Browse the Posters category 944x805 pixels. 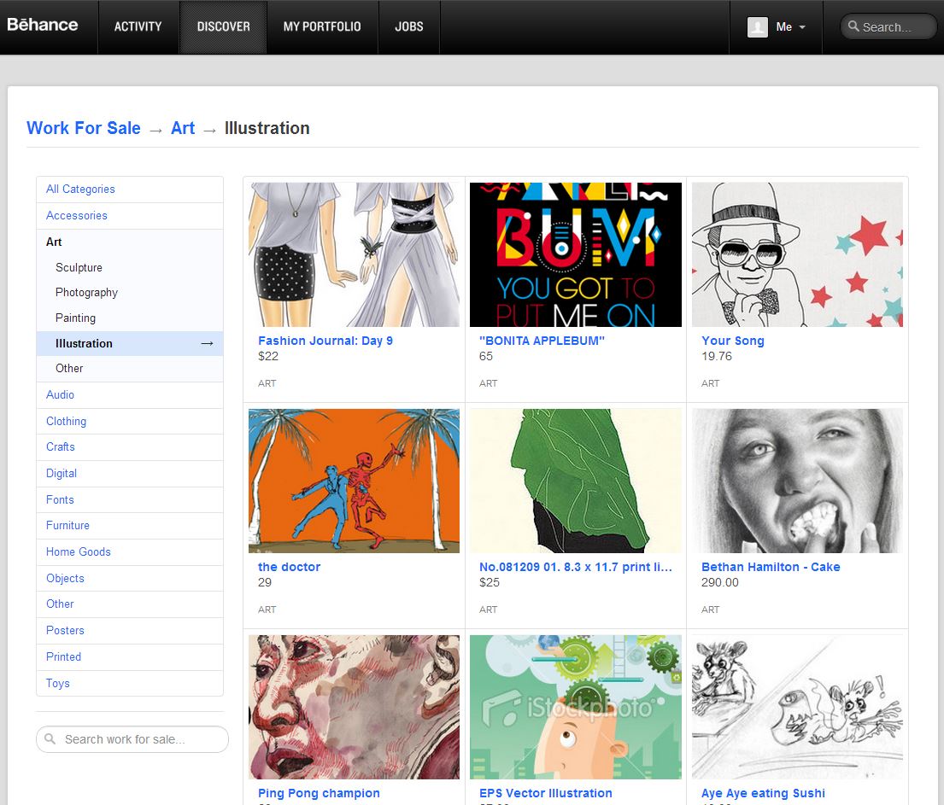tap(130, 631)
